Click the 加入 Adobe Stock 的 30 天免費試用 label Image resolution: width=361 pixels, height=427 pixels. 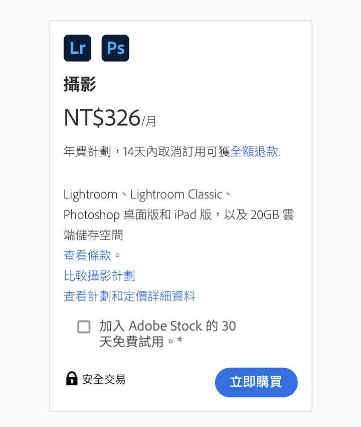(168, 334)
